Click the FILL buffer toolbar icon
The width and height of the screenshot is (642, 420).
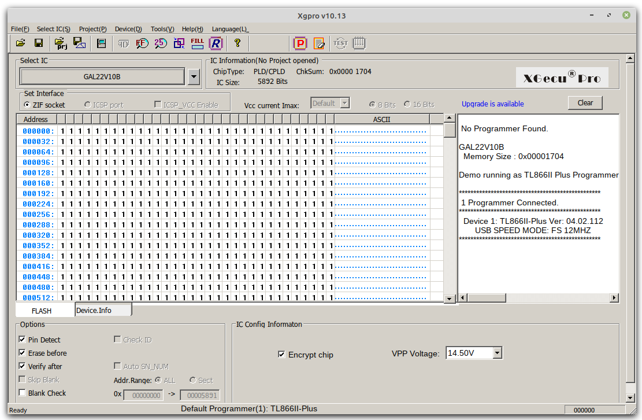pos(197,43)
